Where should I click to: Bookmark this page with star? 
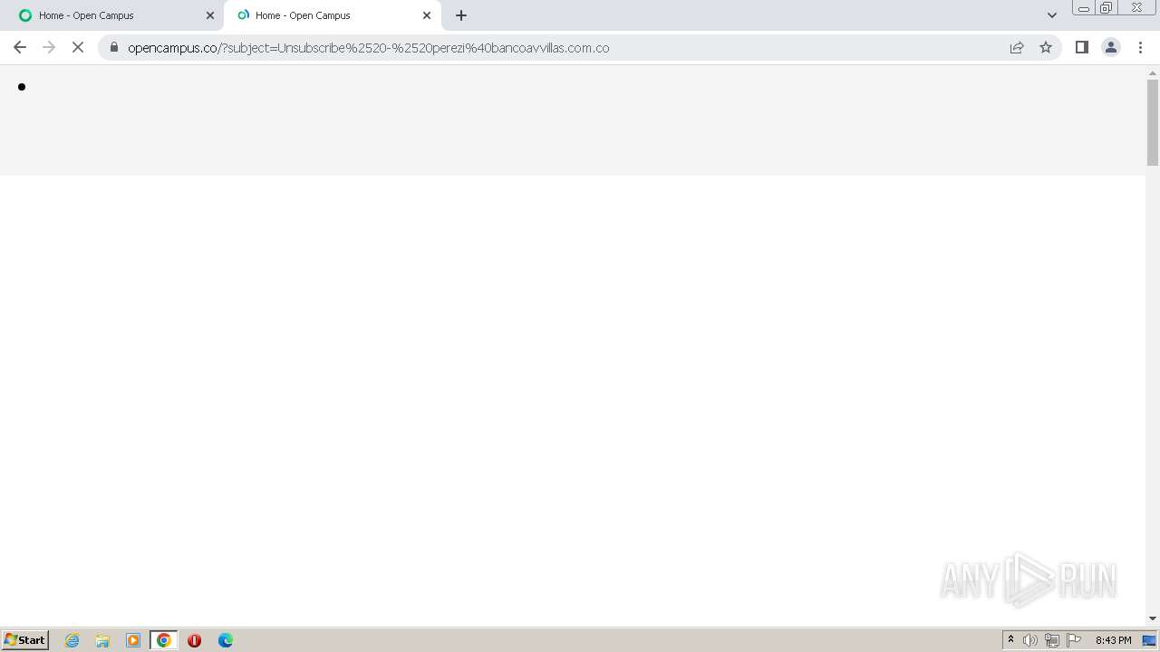click(1046, 47)
